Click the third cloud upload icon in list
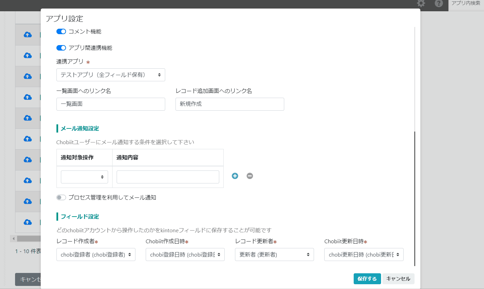484x289 pixels. click(28, 76)
